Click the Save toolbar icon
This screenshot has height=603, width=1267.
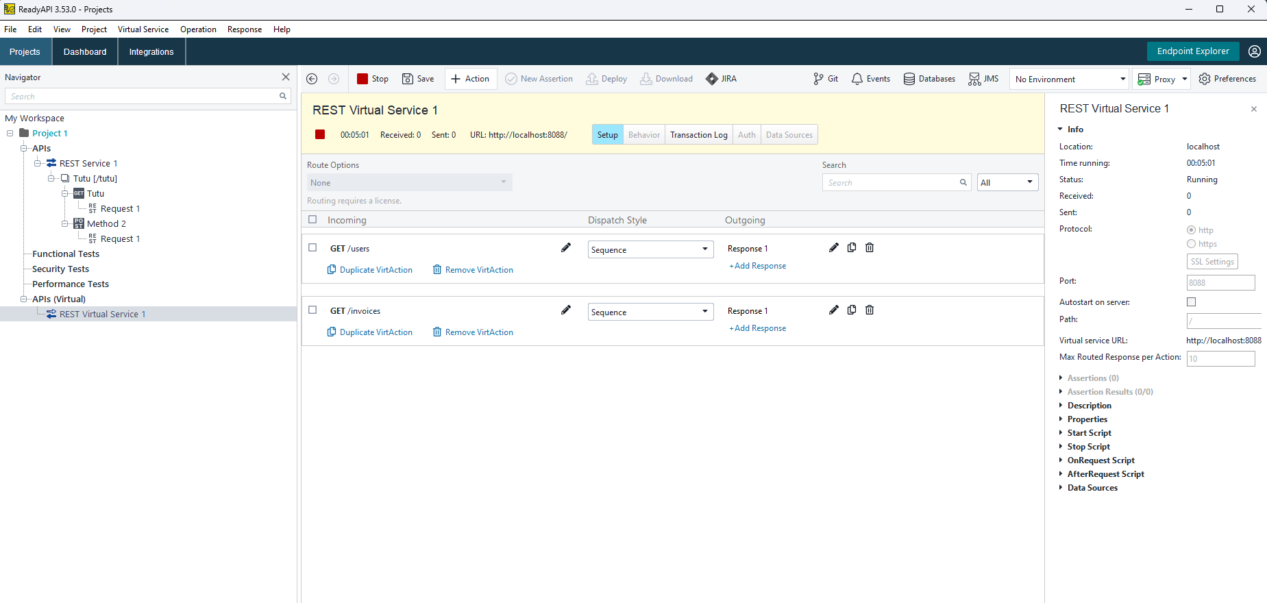(x=417, y=79)
